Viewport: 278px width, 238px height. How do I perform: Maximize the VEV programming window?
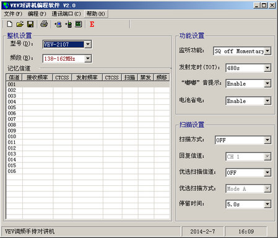coord(264,6)
